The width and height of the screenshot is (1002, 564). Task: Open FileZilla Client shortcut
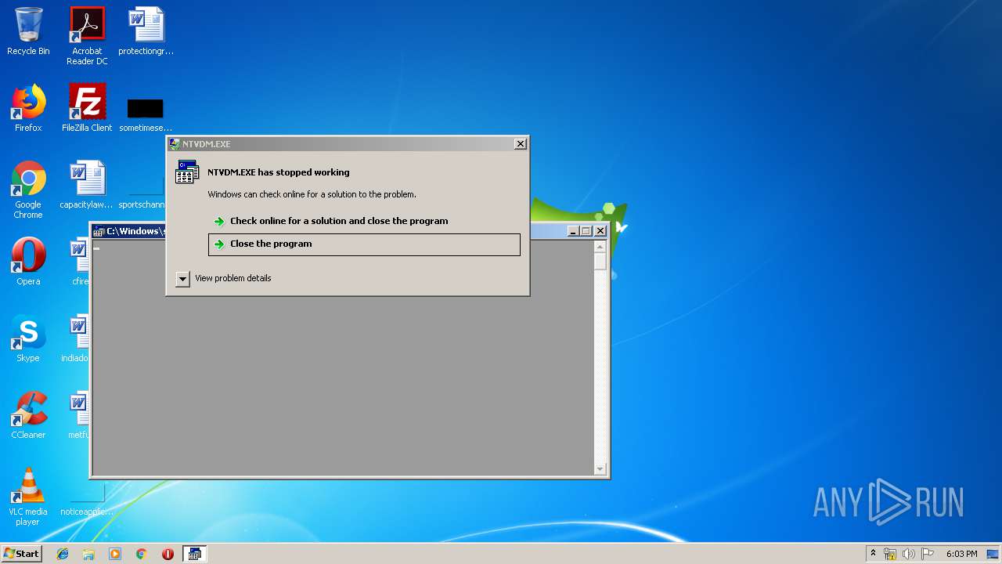[87, 108]
